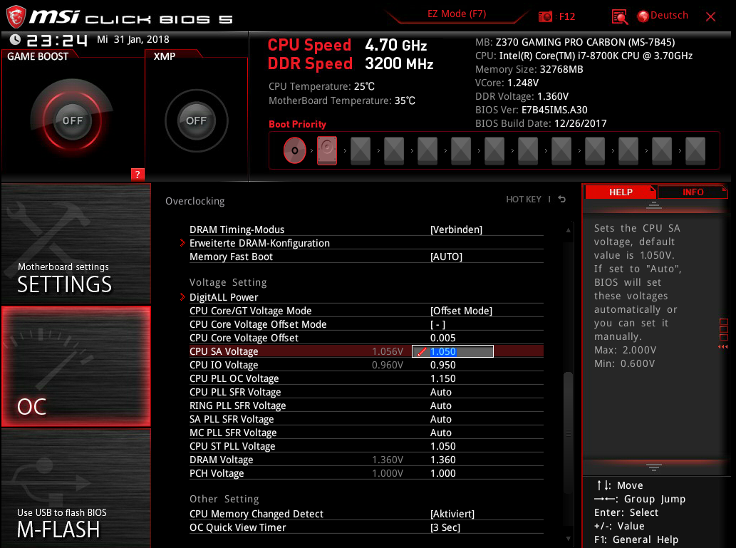736x548 pixels.
Task: Switch to the INFO tab
Action: click(x=693, y=192)
